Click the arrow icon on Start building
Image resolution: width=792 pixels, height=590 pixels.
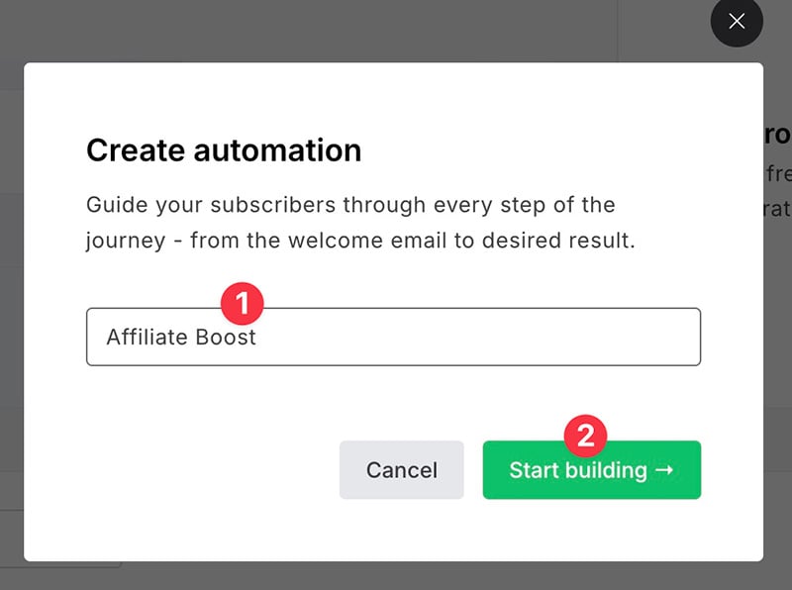[x=664, y=470]
